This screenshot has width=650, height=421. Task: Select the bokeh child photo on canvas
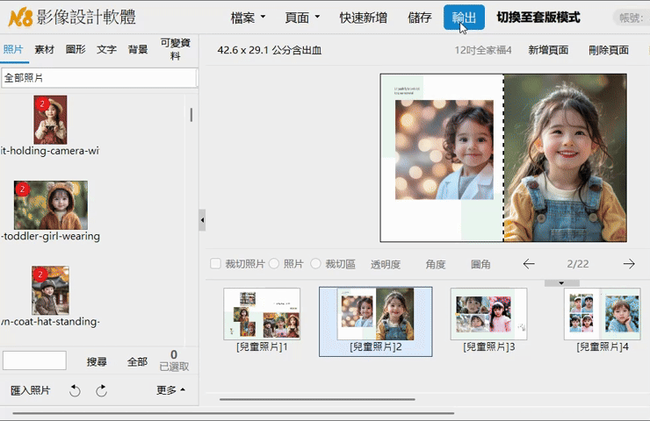(x=444, y=150)
